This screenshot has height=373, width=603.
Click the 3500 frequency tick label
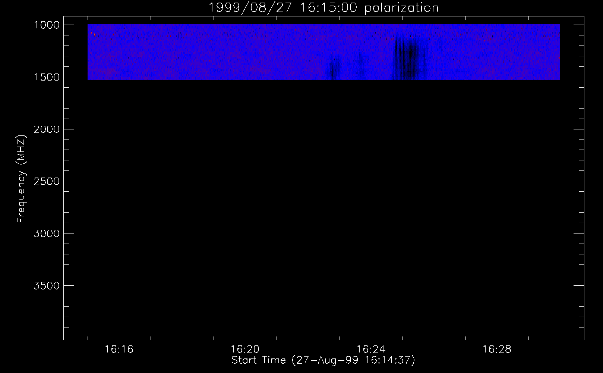click(47, 286)
